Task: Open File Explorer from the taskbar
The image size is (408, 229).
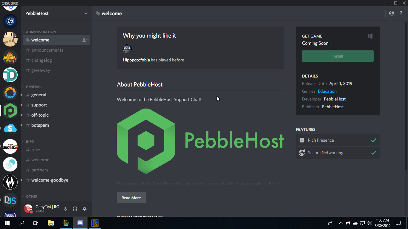Action: tap(51, 223)
